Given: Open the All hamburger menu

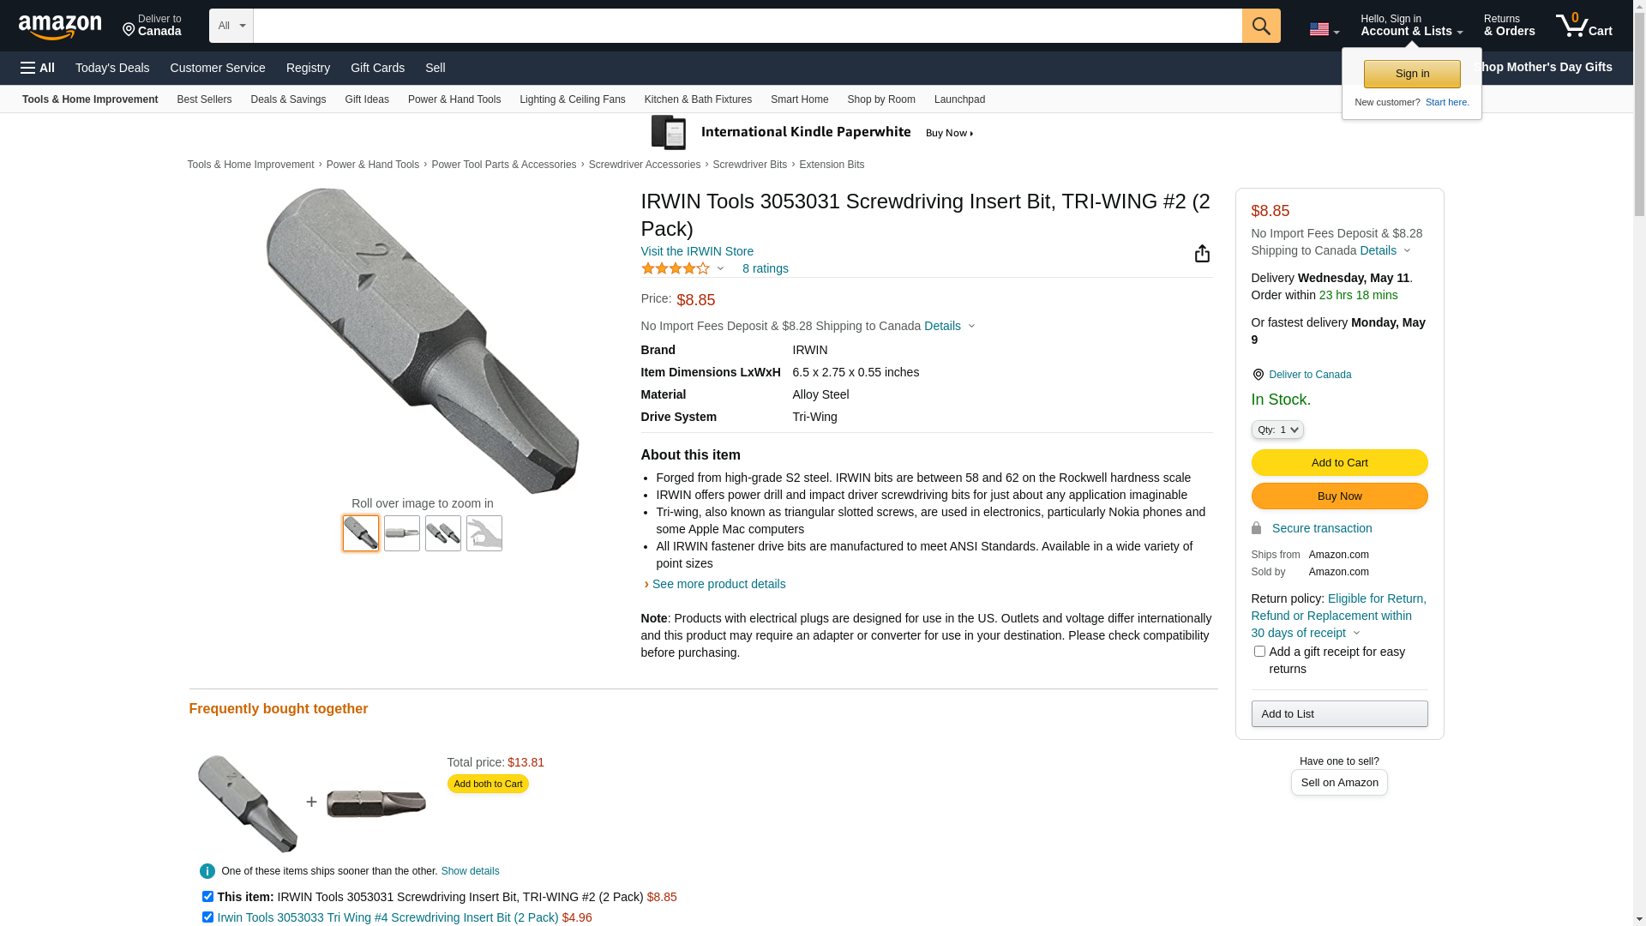Looking at the screenshot, I should tap(38, 68).
